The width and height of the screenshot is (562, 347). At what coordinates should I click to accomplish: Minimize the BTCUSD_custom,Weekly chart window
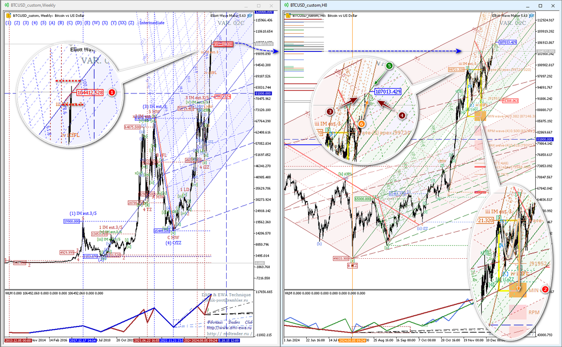click(246, 6)
